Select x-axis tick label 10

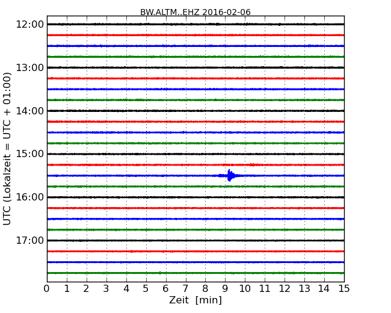[x=245, y=289]
